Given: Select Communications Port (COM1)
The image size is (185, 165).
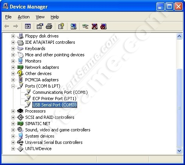Looking at the screenshot, I should click(60, 92).
